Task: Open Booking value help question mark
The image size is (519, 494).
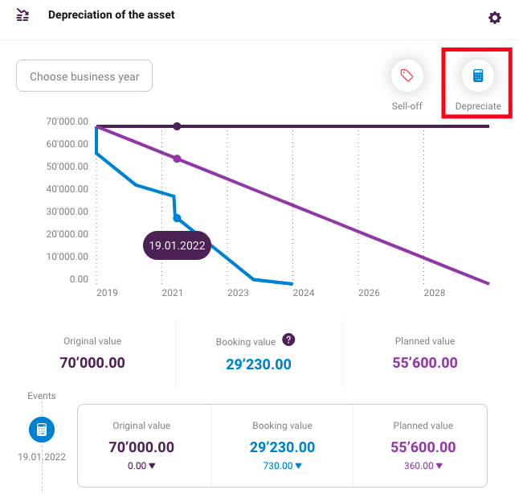Action: point(288,340)
